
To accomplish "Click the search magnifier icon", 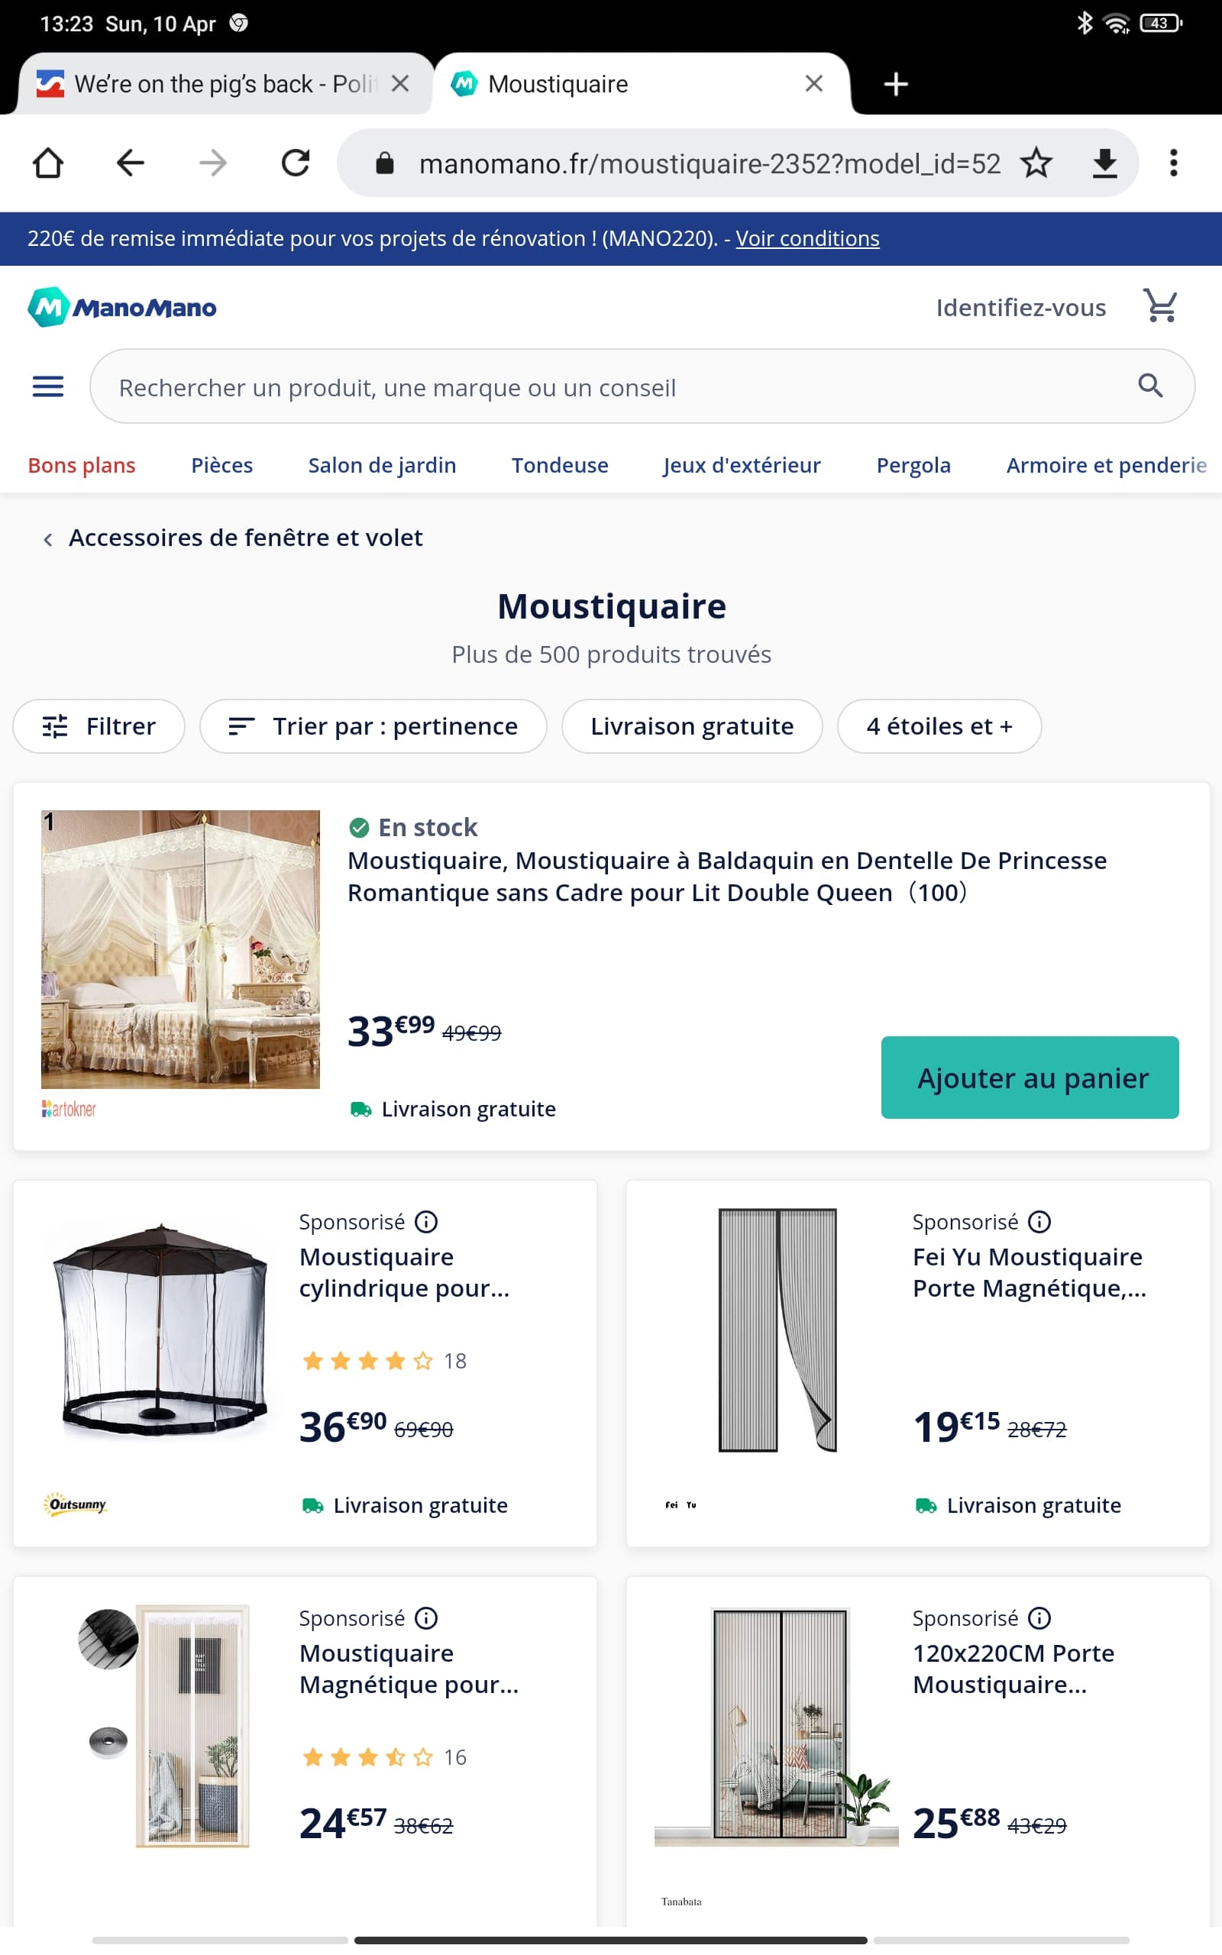I will pyautogui.click(x=1150, y=386).
